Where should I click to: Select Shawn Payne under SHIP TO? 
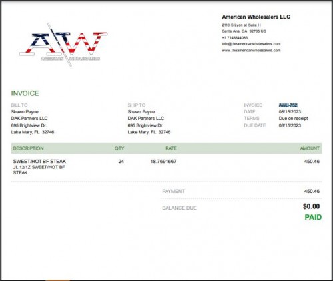tap(141, 112)
